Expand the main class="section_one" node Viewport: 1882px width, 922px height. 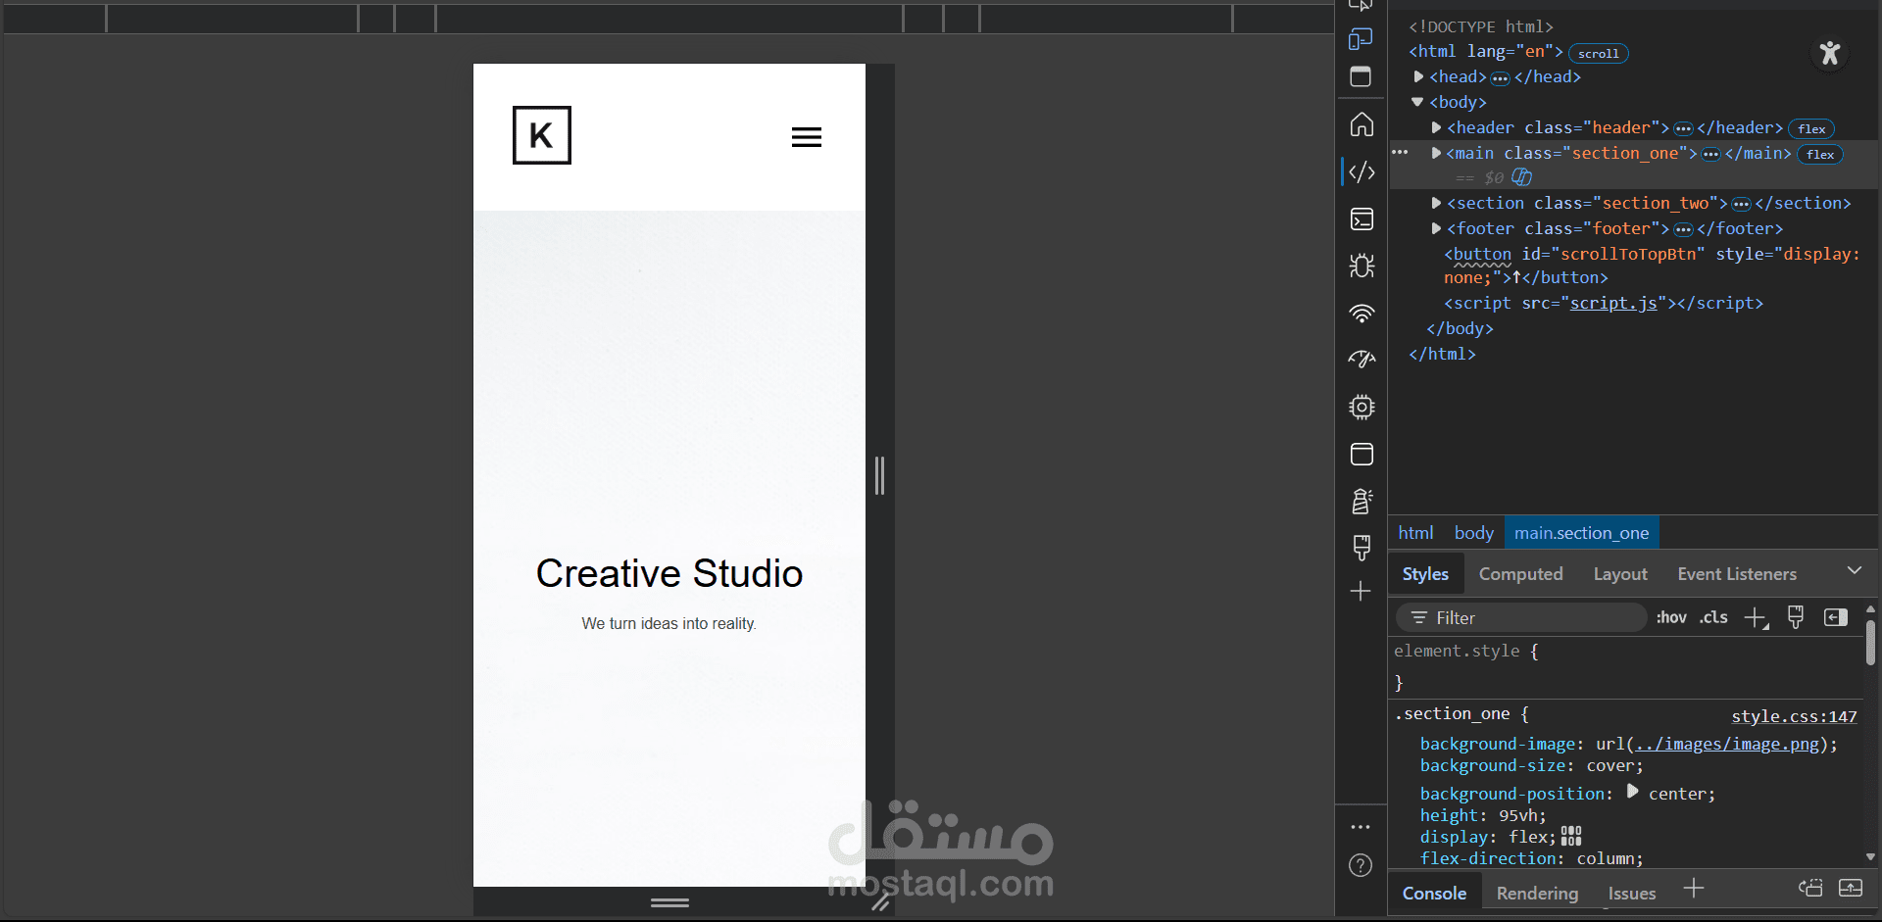point(1436,153)
